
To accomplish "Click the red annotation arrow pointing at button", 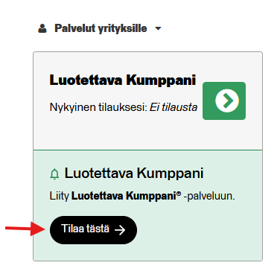I will [25, 229].
